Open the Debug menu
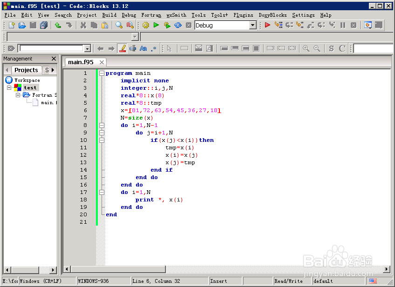Screen dimensions: 395x287 point(129,15)
